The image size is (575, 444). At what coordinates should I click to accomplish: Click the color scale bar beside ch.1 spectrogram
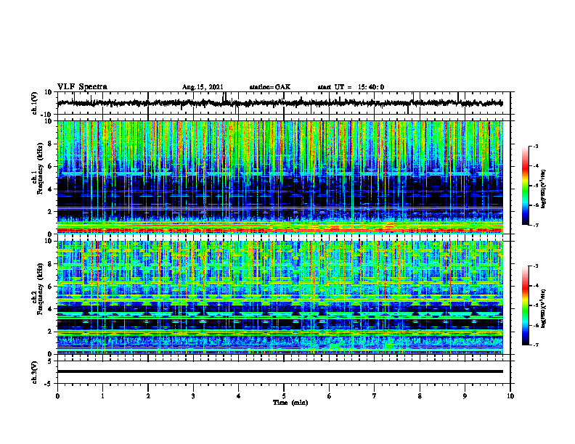point(526,186)
